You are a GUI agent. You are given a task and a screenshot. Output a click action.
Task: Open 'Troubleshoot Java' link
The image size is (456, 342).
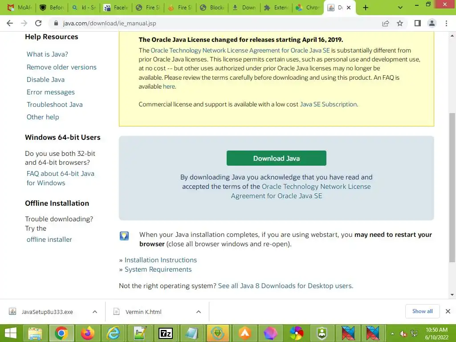coord(54,105)
